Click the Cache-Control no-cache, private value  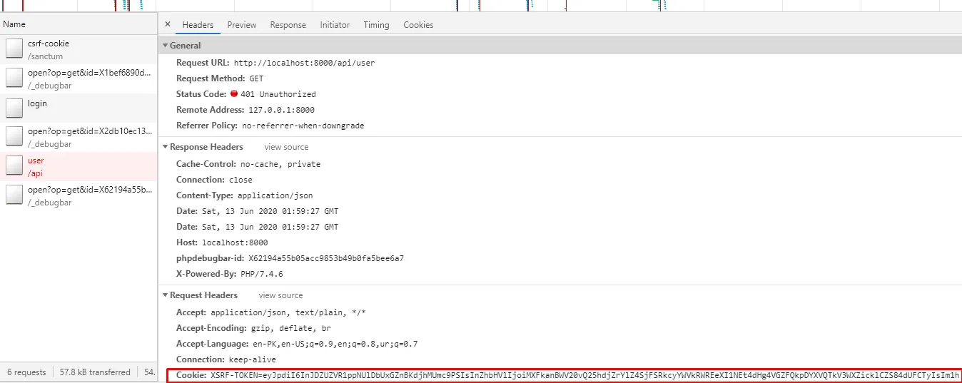point(280,164)
